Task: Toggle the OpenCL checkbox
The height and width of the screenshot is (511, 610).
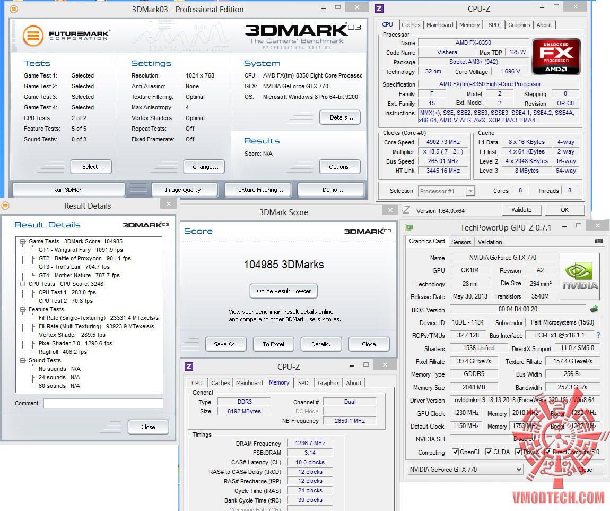Action: 455,452
